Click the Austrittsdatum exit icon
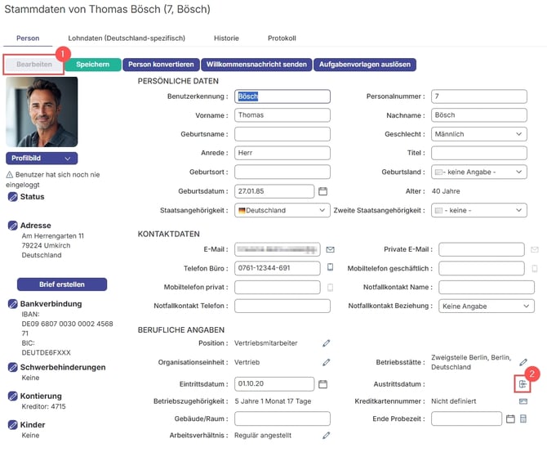547x452 pixels. point(523,383)
